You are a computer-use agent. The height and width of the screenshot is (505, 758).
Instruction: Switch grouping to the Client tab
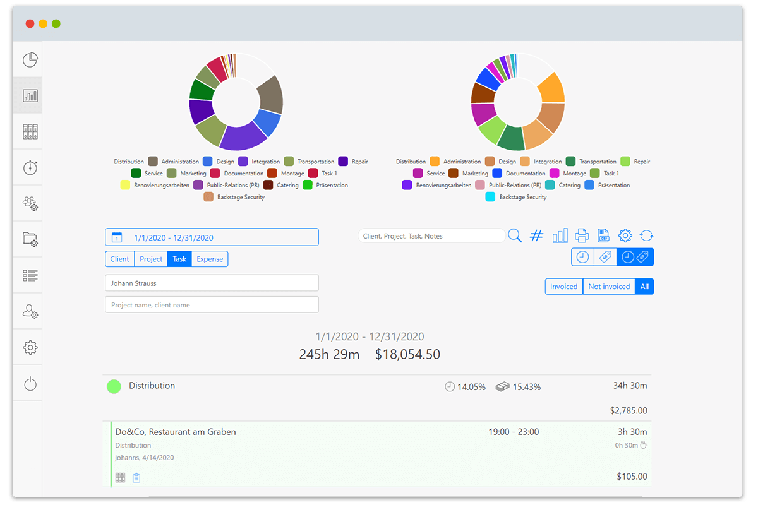coord(119,259)
